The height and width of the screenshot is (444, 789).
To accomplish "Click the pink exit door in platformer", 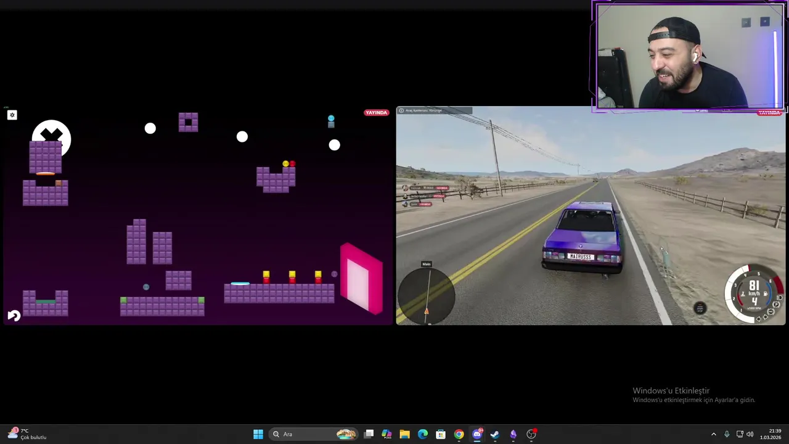I will (x=362, y=278).
